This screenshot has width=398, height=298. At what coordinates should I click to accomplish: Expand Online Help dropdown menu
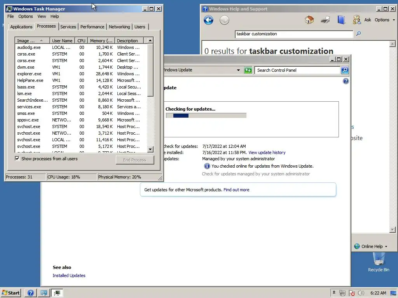point(386,246)
